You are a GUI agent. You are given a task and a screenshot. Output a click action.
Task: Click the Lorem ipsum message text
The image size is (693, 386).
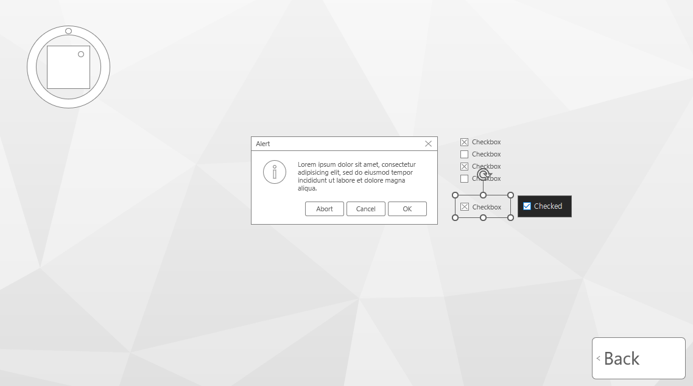coord(357,176)
